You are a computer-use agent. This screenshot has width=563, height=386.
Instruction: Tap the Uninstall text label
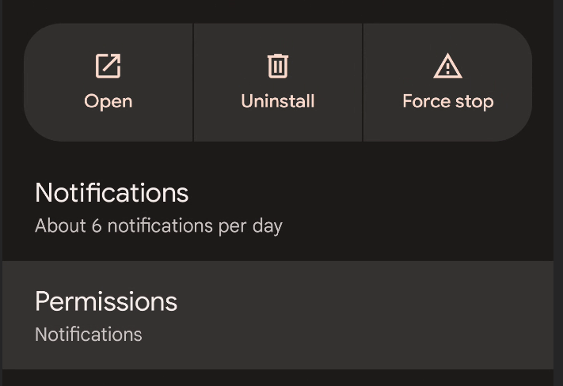[x=278, y=100]
